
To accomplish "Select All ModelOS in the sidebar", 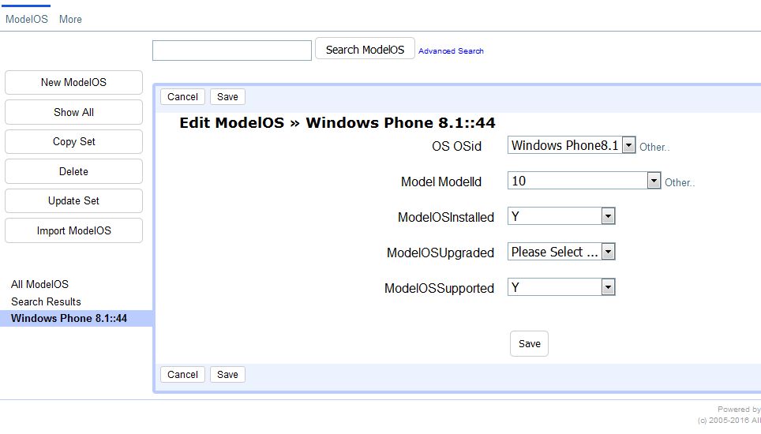I will [x=39, y=284].
